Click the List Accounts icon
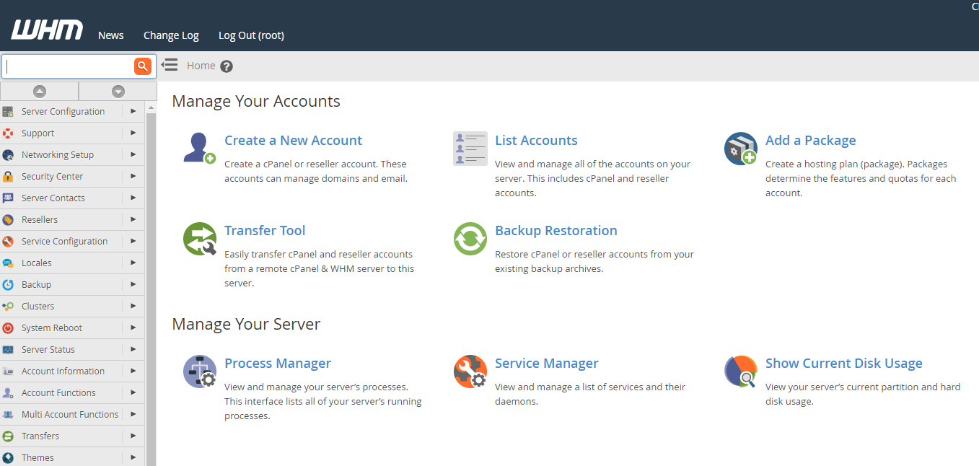979x466 pixels. point(470,149)
